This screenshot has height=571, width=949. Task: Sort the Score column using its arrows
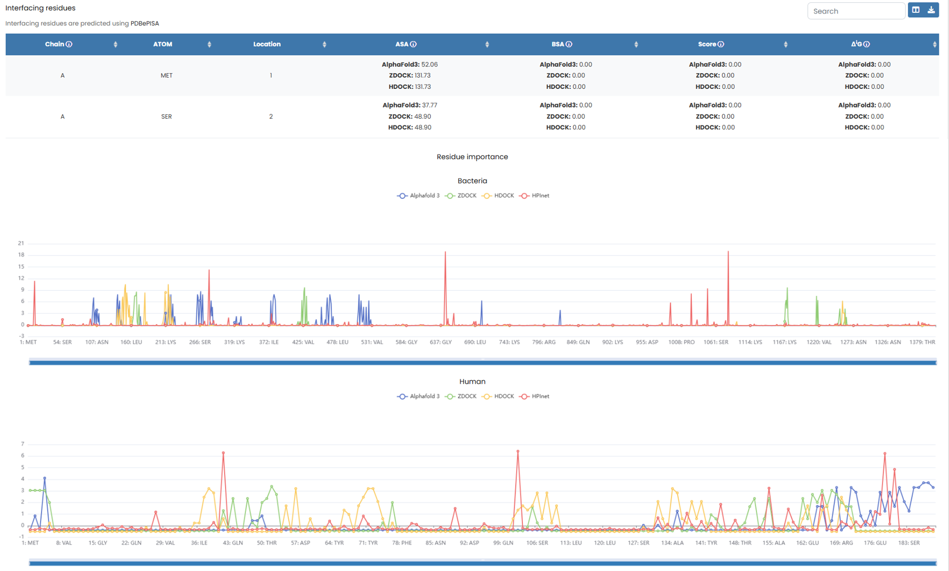pyautogui.click(x=785, y=44)
